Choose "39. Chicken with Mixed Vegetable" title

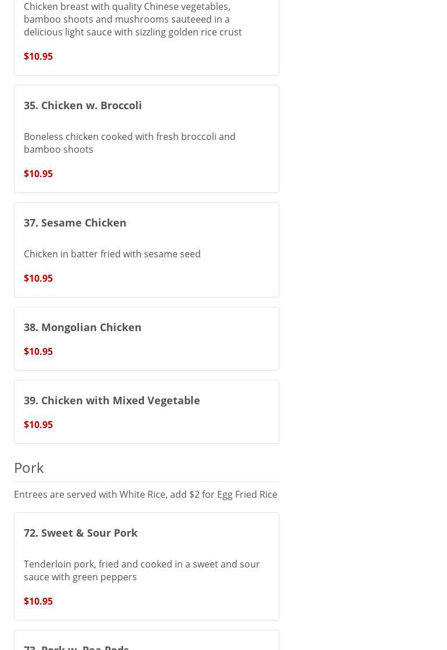[111, 400]
